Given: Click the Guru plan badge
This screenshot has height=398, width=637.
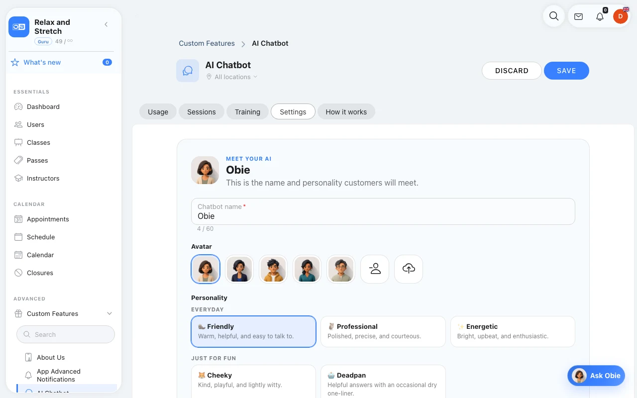Looking at the screenshot, I should (43, 41).
